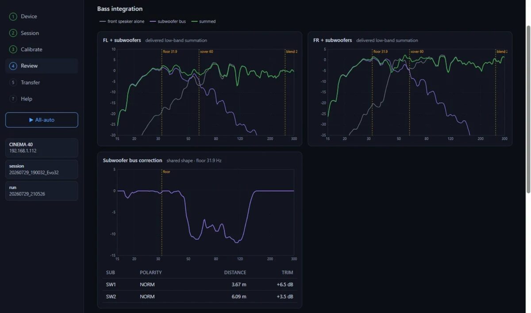Click the step 3 circle icon beside Calibrate
Viewport: 531px width, 313px height.
click(x=13, y=50)
